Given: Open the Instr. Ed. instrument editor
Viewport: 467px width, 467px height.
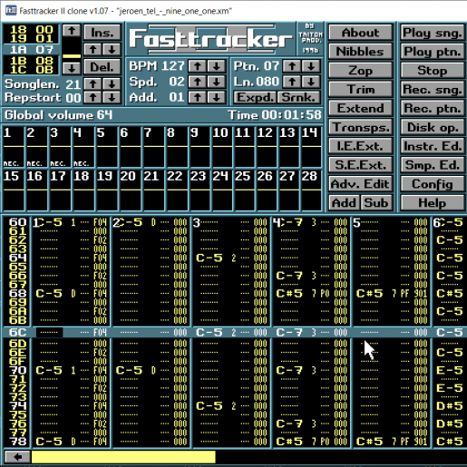Looking at the screenshot, I should click(433, 146).
